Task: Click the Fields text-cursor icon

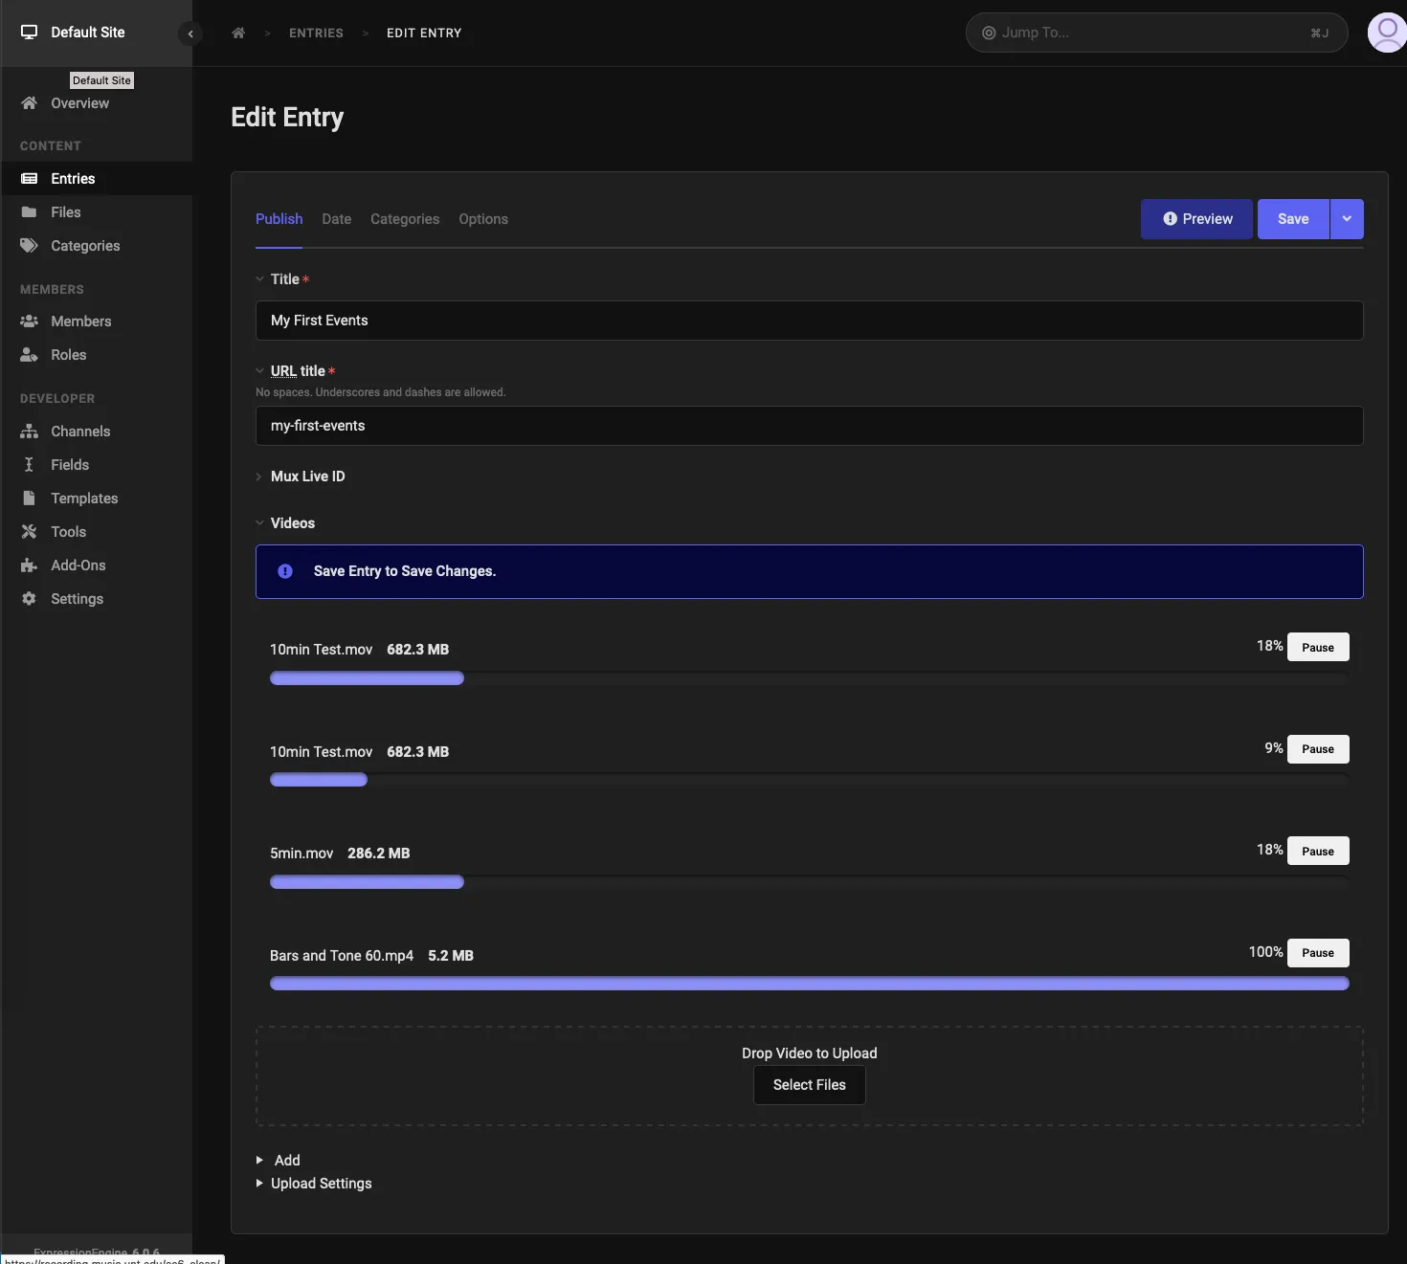Action: 29,465
